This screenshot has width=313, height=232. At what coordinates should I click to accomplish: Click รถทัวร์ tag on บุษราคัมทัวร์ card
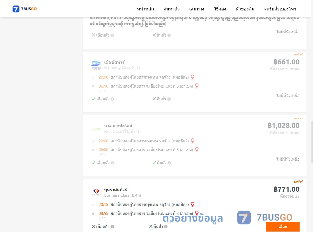click(x=298, y=182)
